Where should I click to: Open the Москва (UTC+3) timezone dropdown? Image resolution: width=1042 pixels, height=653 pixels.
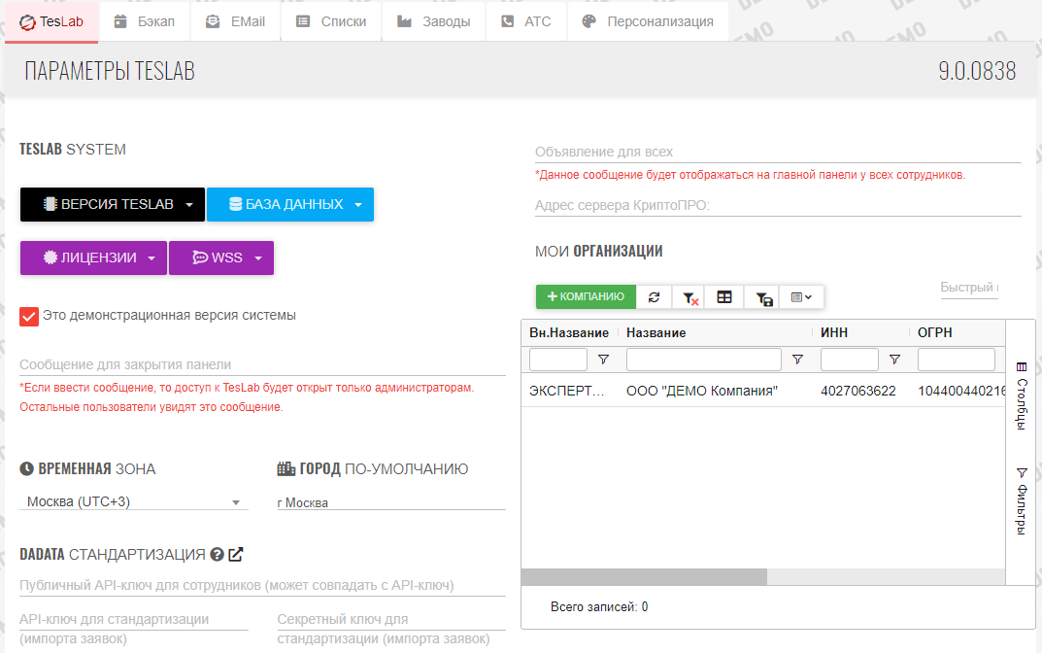tap(134, 502)
